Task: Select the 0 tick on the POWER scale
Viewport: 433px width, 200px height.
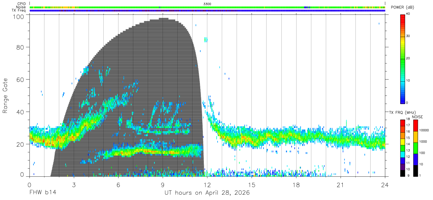Action: click(x=407, y=103)
